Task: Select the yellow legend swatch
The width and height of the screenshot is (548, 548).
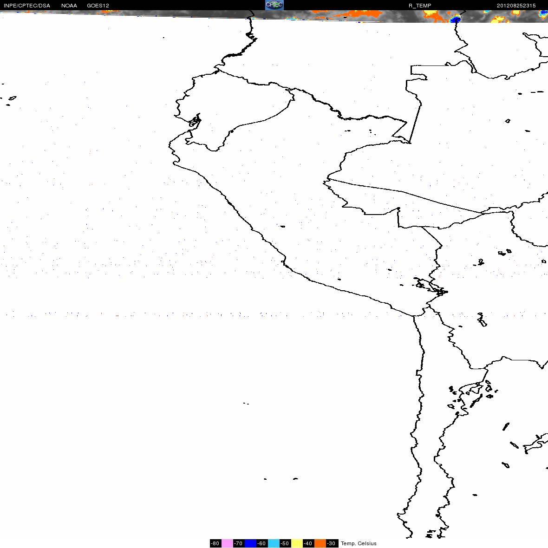Action: (297, 543)
